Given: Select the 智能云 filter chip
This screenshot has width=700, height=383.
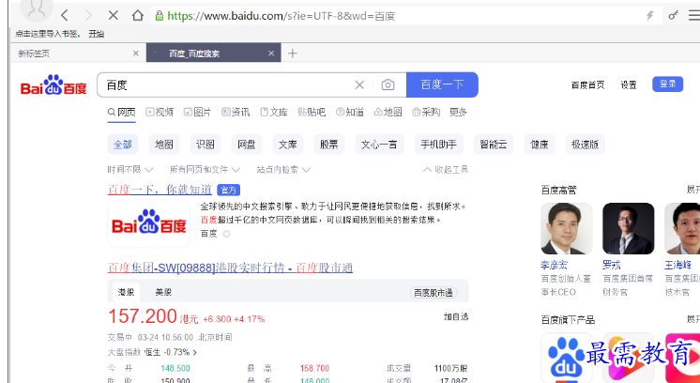Looking at the screenshot, I should [x=494, y=145].
